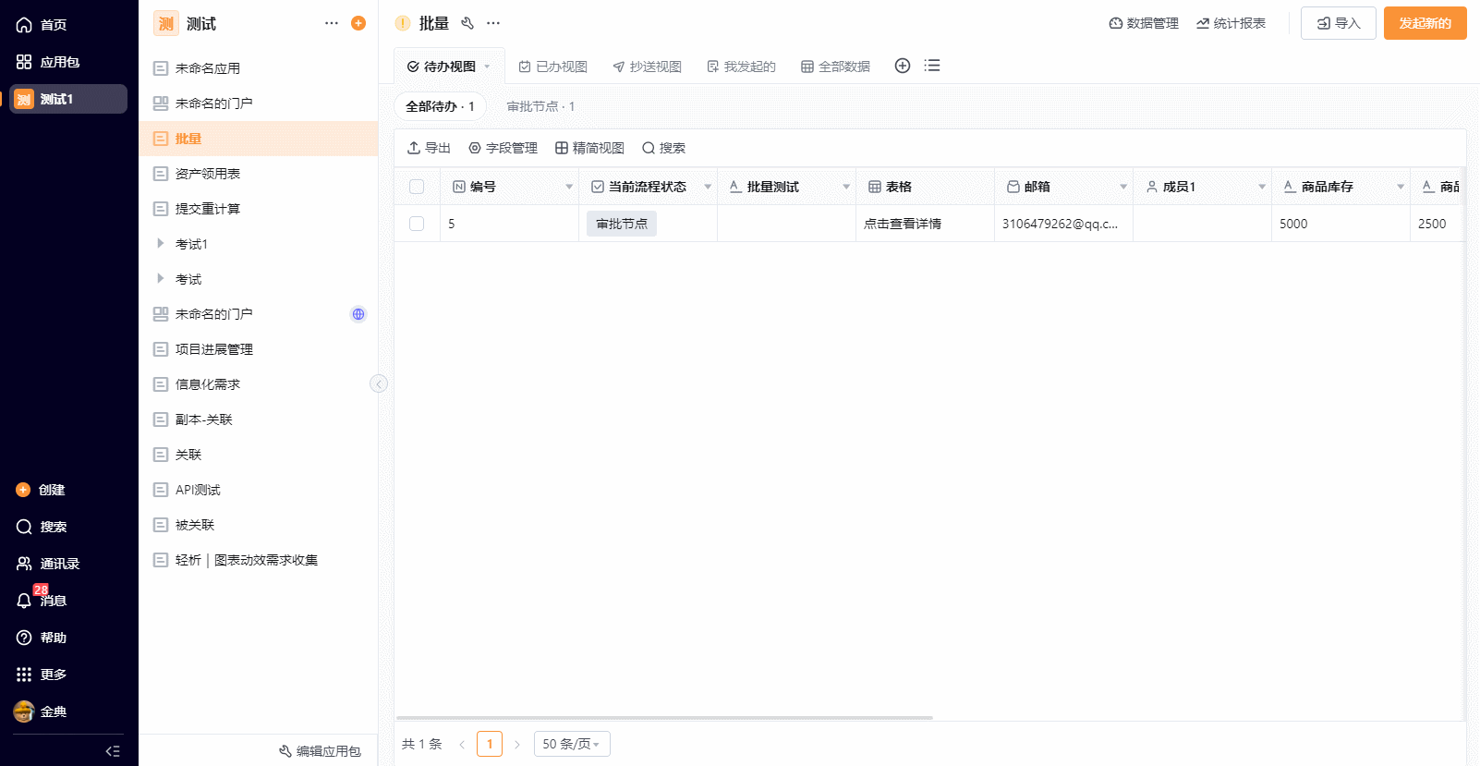1480x766 pixels.
Task: Open 编号 column dropdown
Action: coord(569,187)
